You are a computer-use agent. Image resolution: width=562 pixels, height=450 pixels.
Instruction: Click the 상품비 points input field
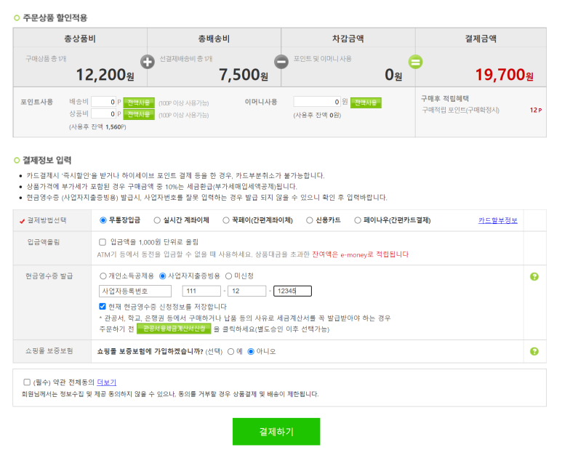[x=103, y=114]
